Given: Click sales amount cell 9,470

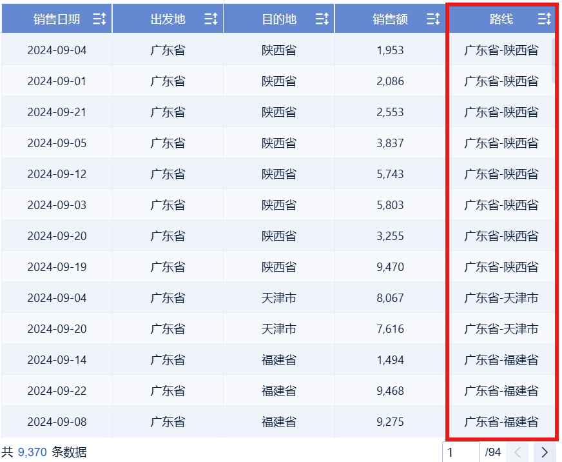Looking at the screenshot, I should [x=390, y=267].
